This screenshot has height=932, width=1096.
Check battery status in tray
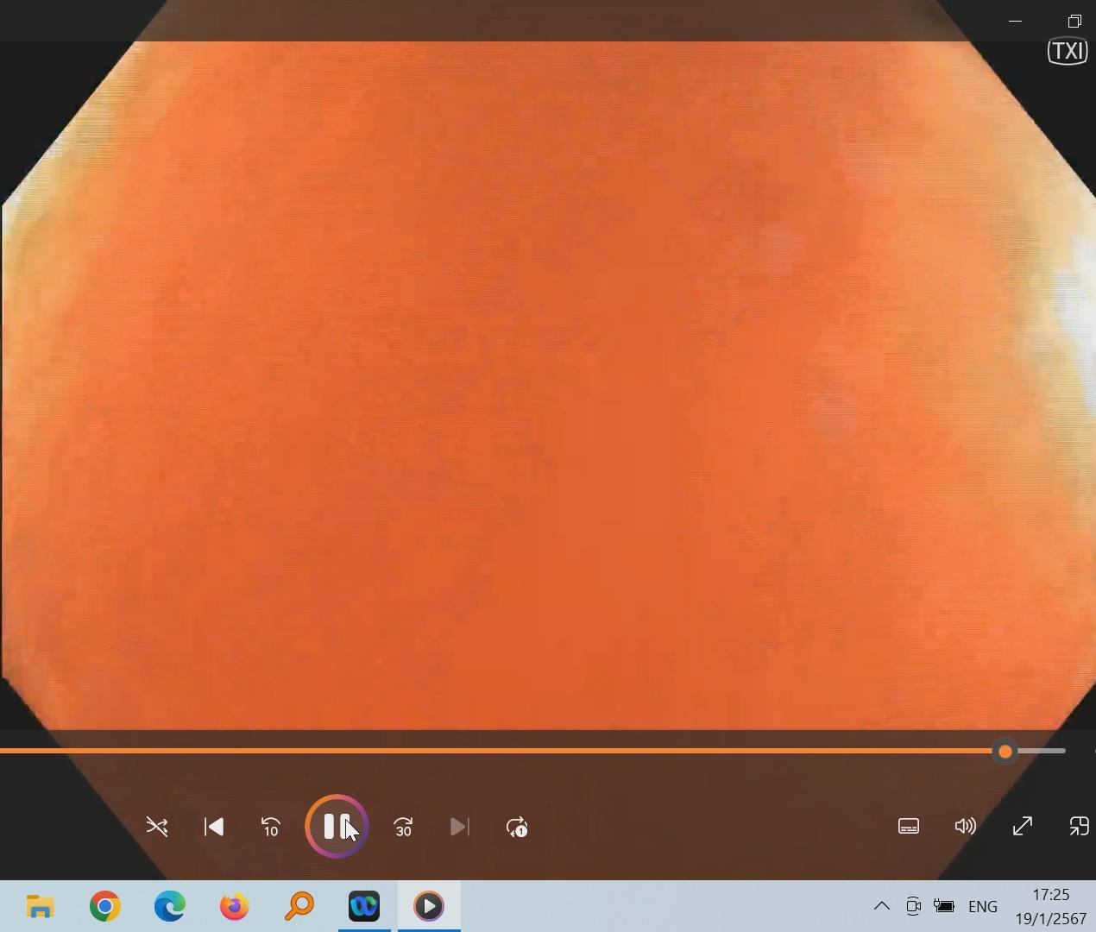point(944,906)
